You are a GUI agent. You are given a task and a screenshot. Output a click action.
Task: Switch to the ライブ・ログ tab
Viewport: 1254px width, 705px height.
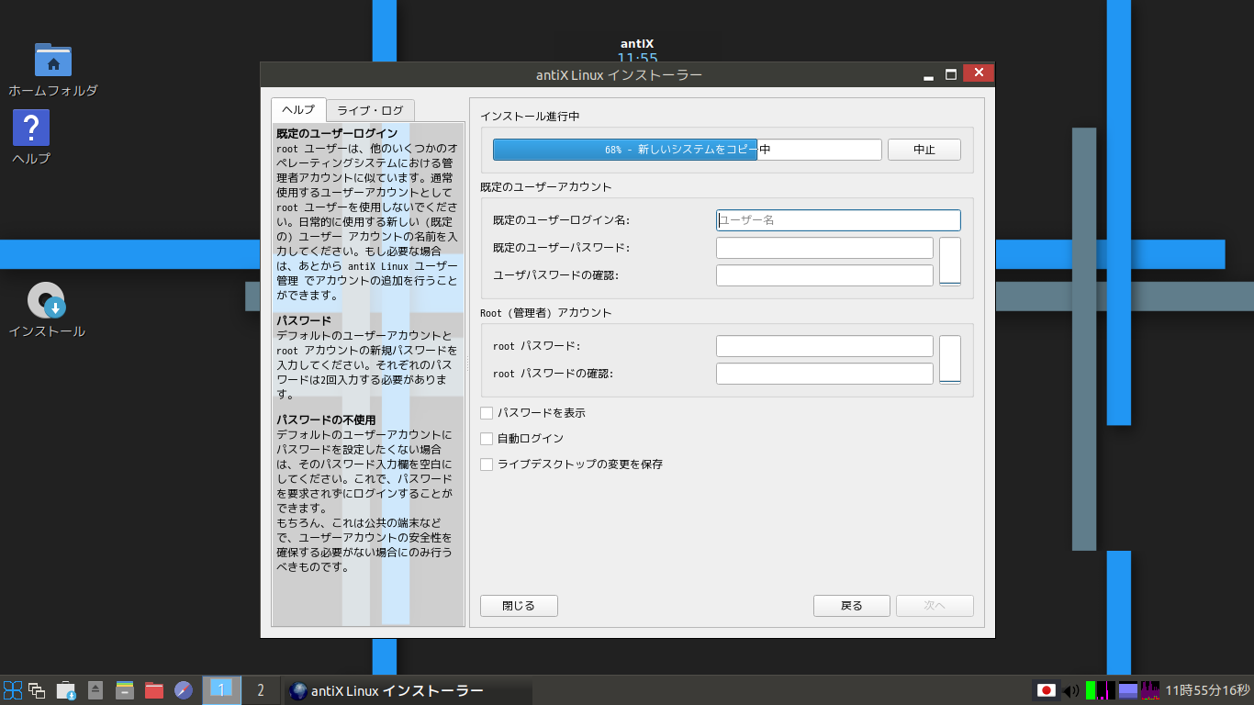[370, 110]
